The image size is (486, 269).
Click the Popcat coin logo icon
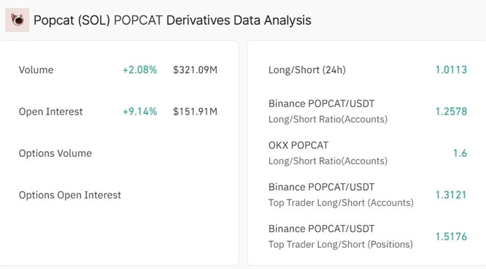[17, 20]
